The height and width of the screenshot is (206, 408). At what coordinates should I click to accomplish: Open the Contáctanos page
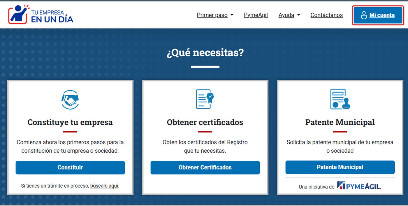(326, 15)
